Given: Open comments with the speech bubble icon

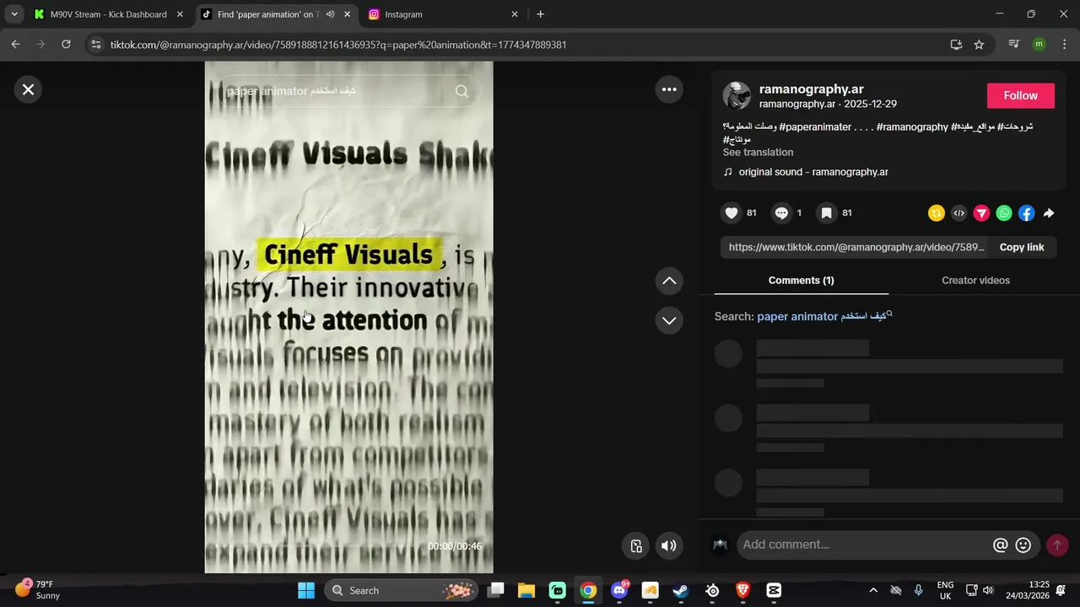Looking at the screenshot, I should [x=781, y=213].
